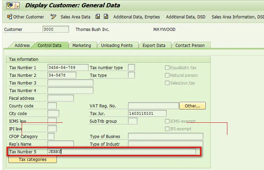Click the Tax Number 4 field
The width and height of the screenshot is (264, 170).
70,90
